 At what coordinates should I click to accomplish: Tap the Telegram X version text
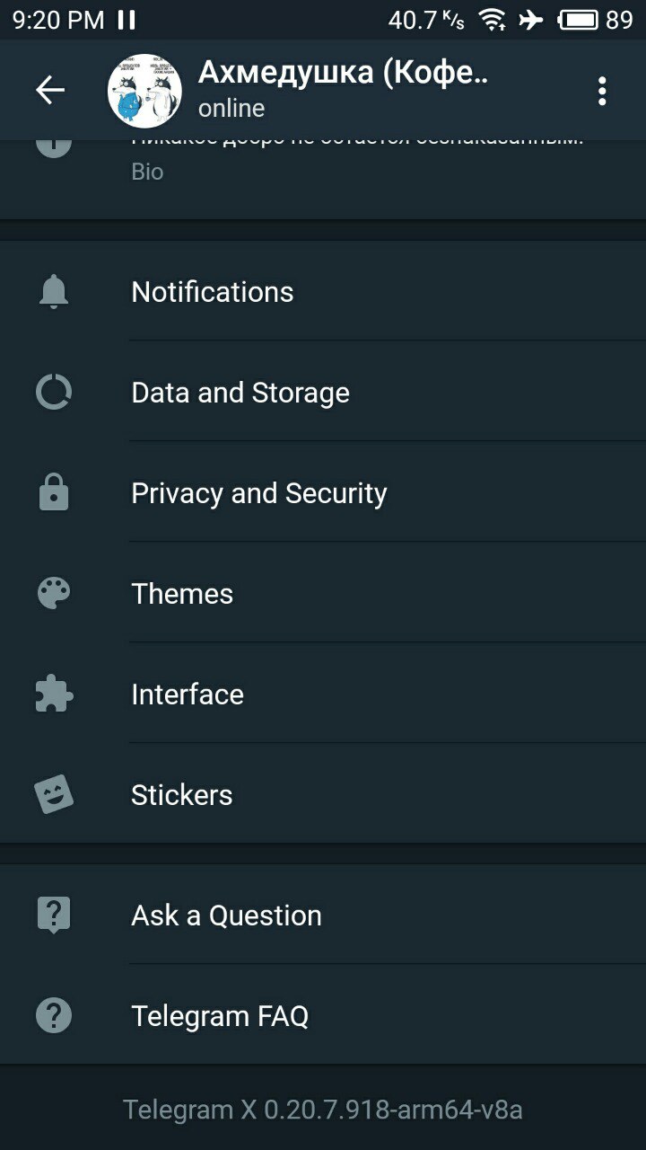pos(323,1110)
